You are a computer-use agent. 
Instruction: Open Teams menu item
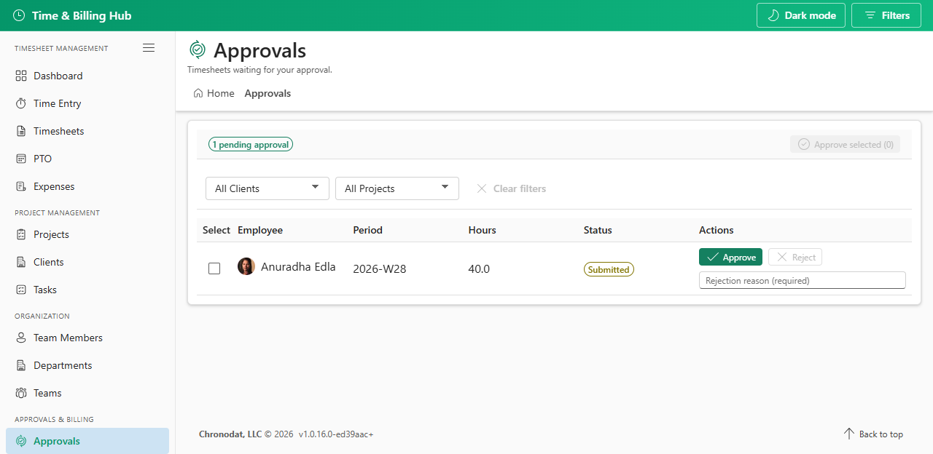click(87, 393)
